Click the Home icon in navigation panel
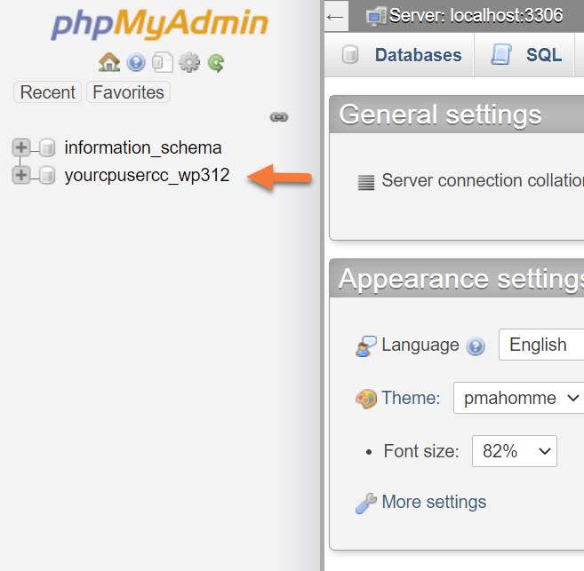This screenshot has height=571, width=584. pos(109,62)
